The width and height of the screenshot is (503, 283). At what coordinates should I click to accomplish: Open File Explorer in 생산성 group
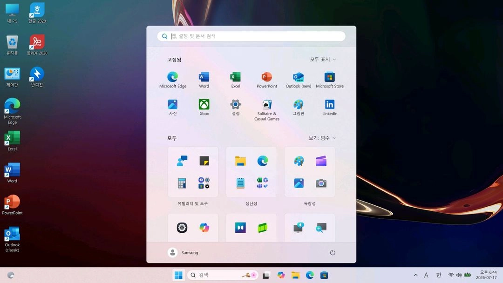pyautogui.click(x=240, y=161)
